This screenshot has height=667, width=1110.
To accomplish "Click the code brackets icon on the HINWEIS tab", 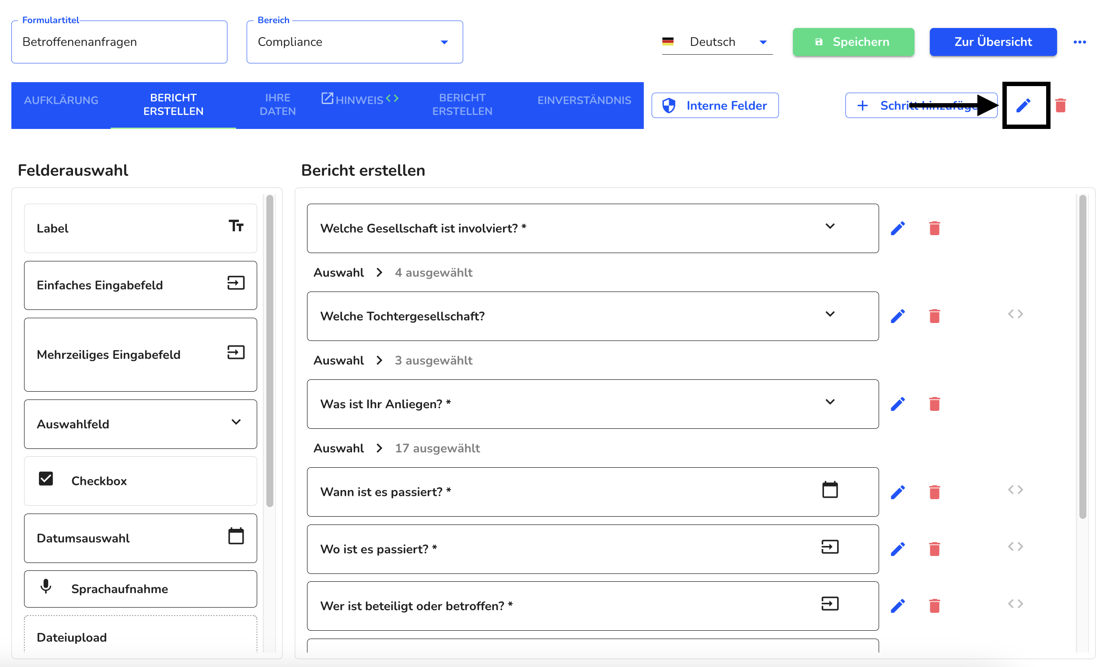I will coord(392,98).
